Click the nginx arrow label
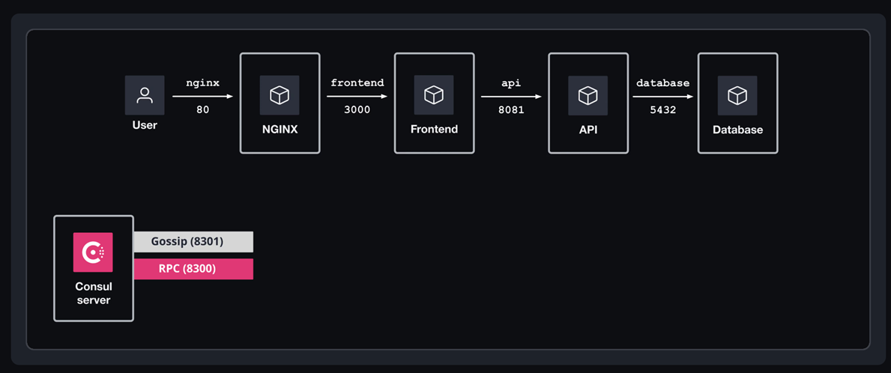 pyautogui.click(x=203, y=83)
